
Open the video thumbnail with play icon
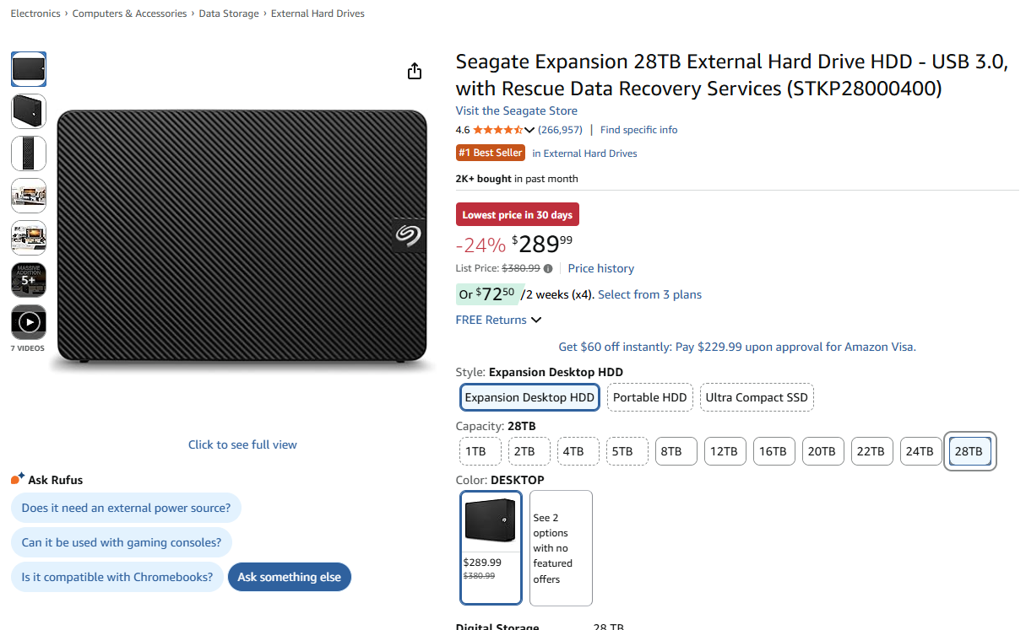[x=29, y=322]
